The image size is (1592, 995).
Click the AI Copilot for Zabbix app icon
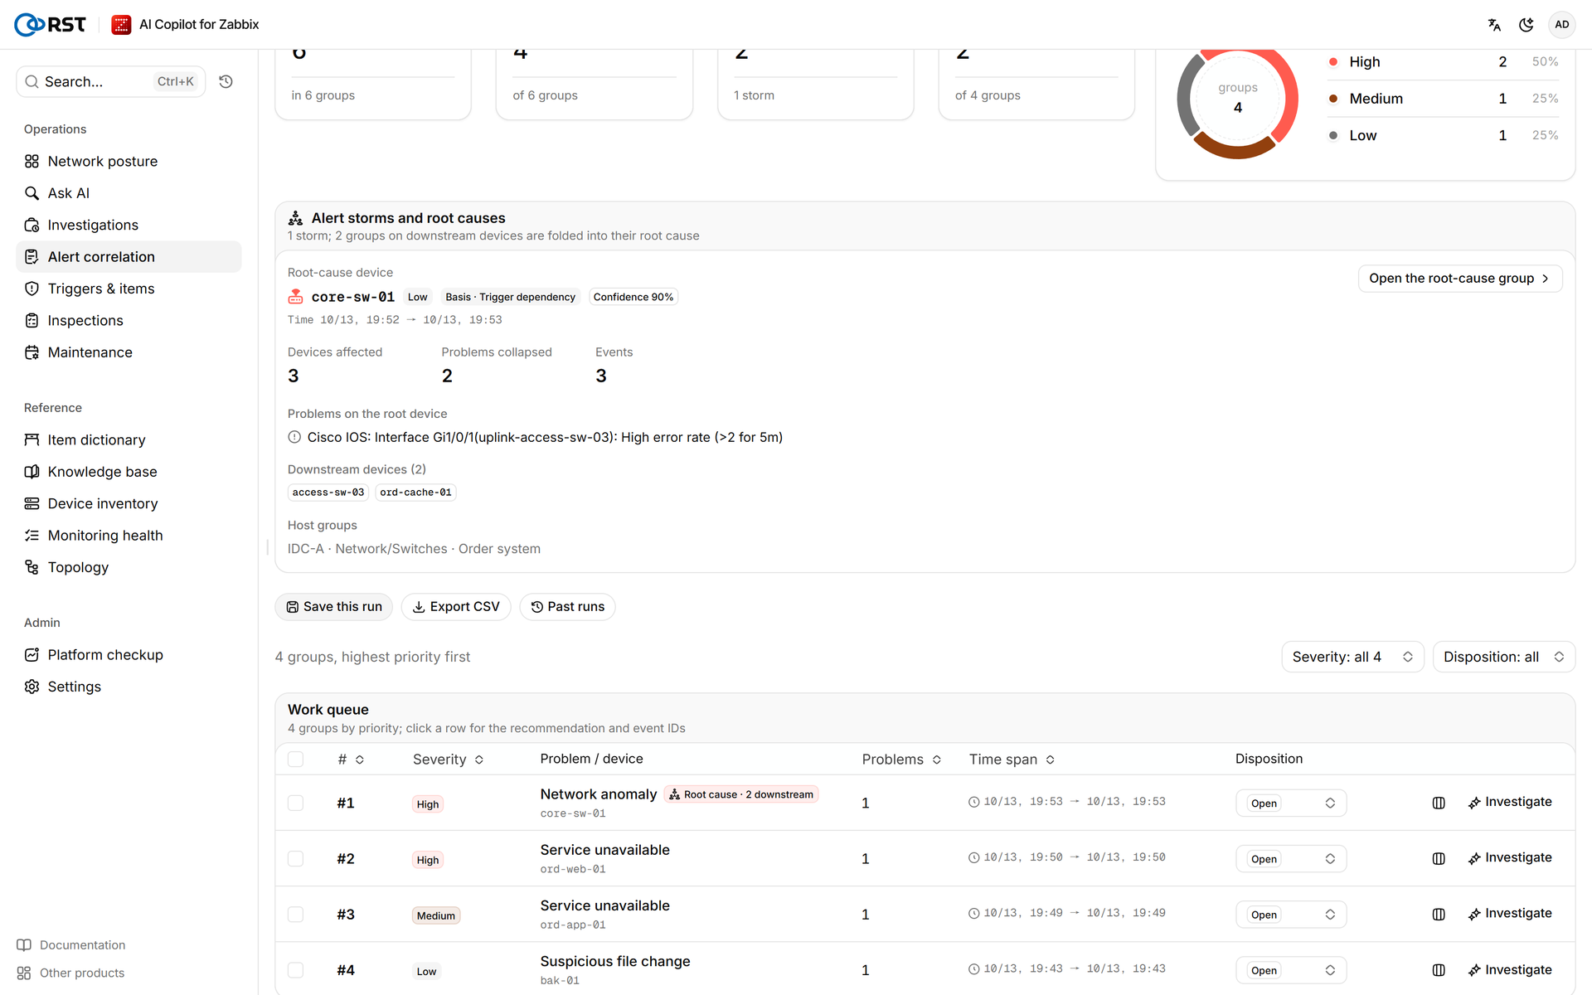(121, 25)
